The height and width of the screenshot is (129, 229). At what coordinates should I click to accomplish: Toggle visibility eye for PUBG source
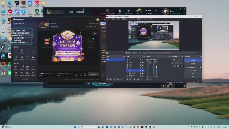click(140, 62)
